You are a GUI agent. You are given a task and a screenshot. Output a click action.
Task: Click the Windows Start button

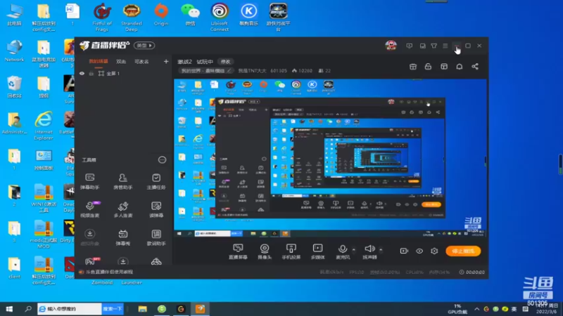(x=9, y=309)
